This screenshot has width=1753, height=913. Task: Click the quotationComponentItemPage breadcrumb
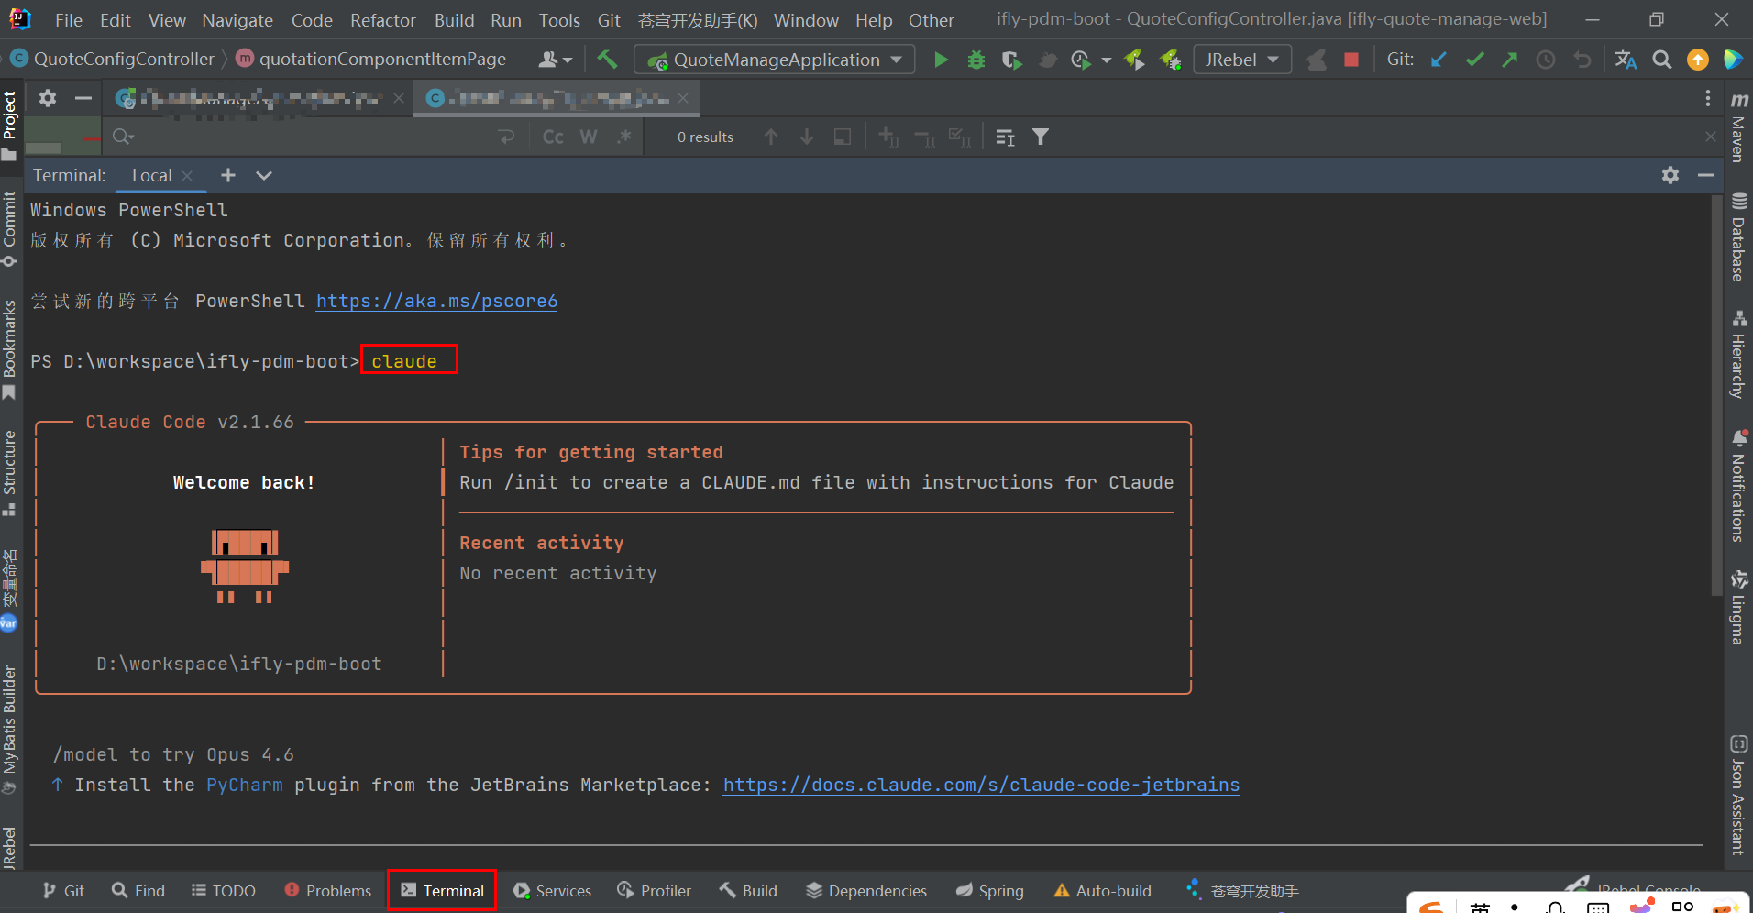click(x=371, y=59)
